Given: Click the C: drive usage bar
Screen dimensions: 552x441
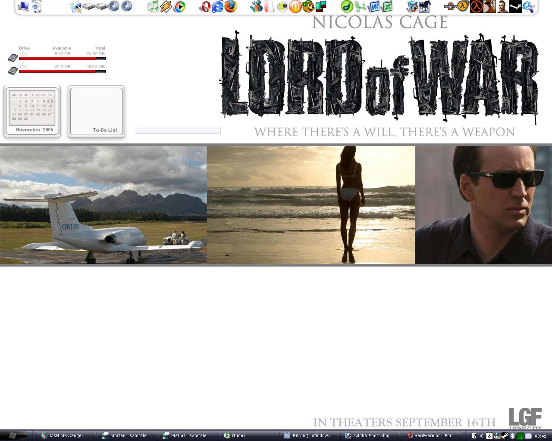Looking at the screenshot, I should tap(63, 59).
